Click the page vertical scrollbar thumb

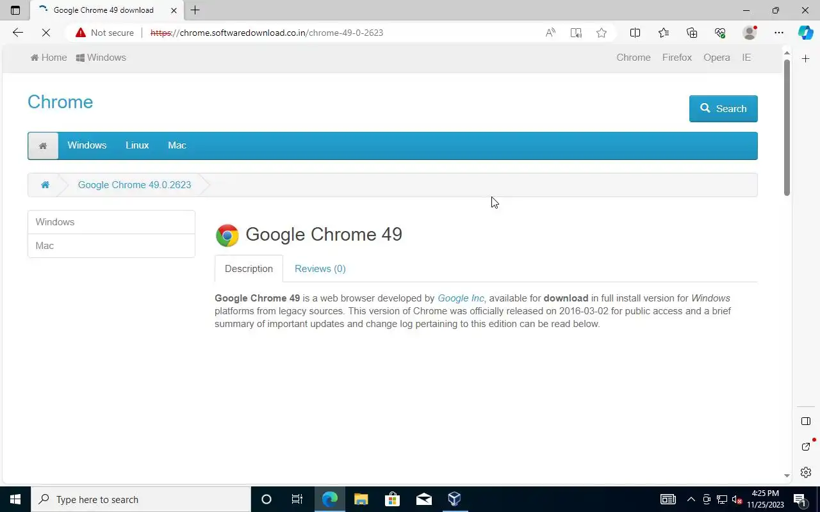pos(787,128)
